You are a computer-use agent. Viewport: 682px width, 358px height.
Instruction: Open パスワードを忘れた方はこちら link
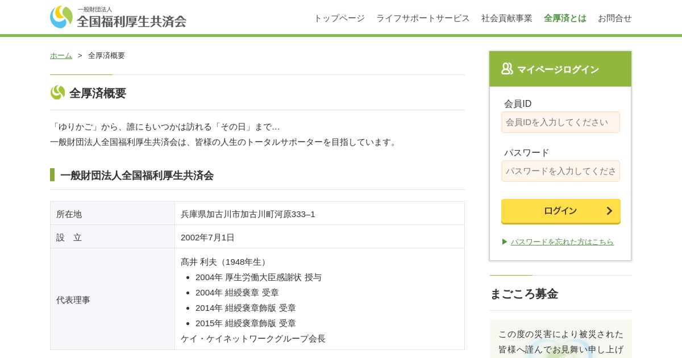(562, 242)
